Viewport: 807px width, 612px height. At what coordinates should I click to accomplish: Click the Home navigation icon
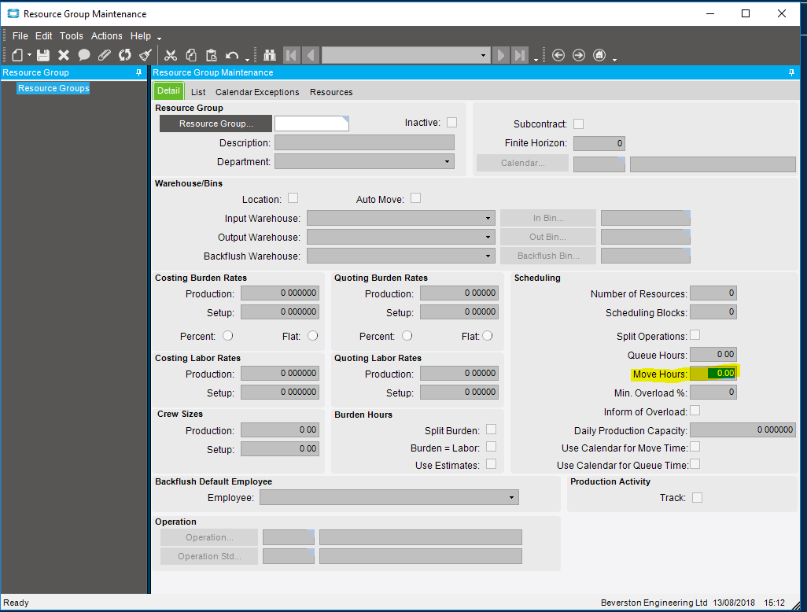599,55
